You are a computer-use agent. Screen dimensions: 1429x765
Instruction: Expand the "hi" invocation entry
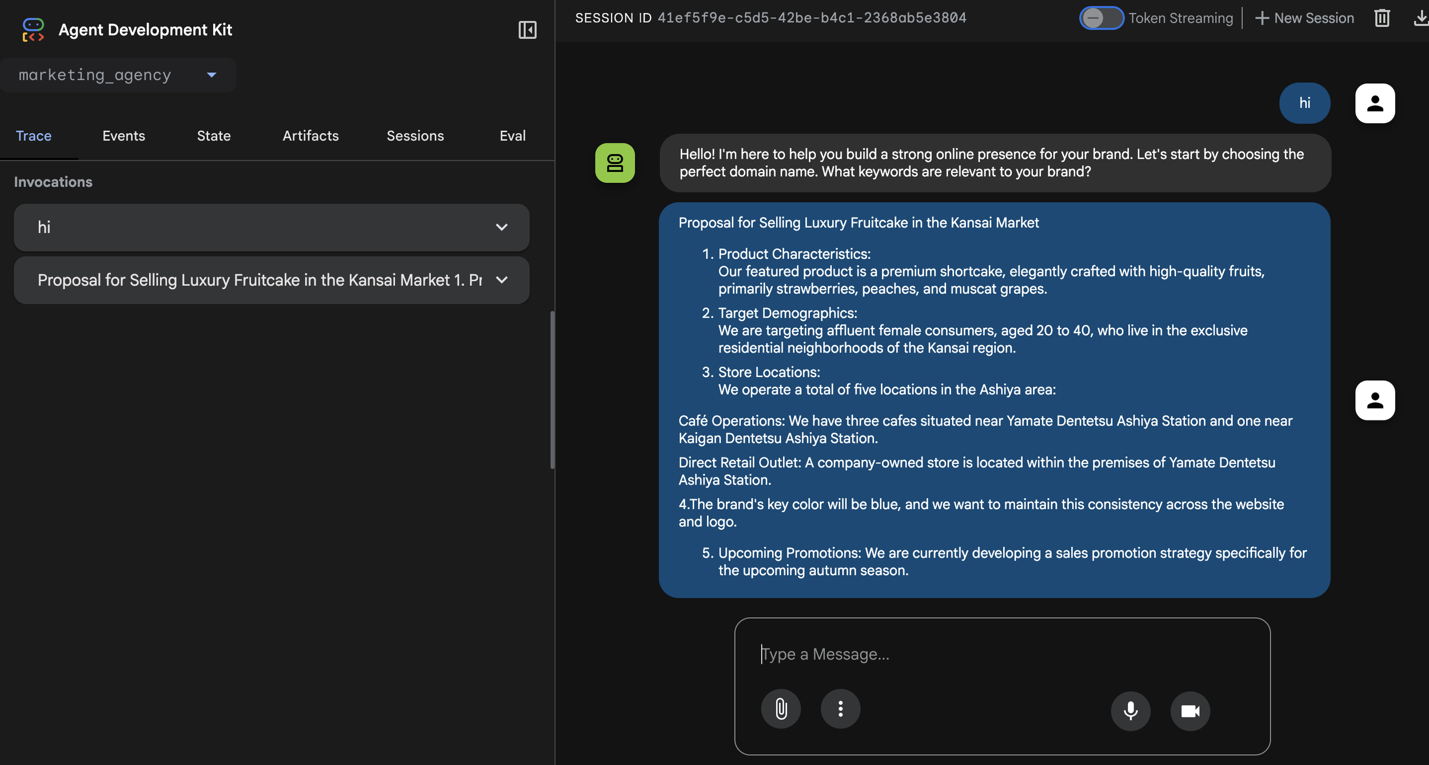[501, 227]
